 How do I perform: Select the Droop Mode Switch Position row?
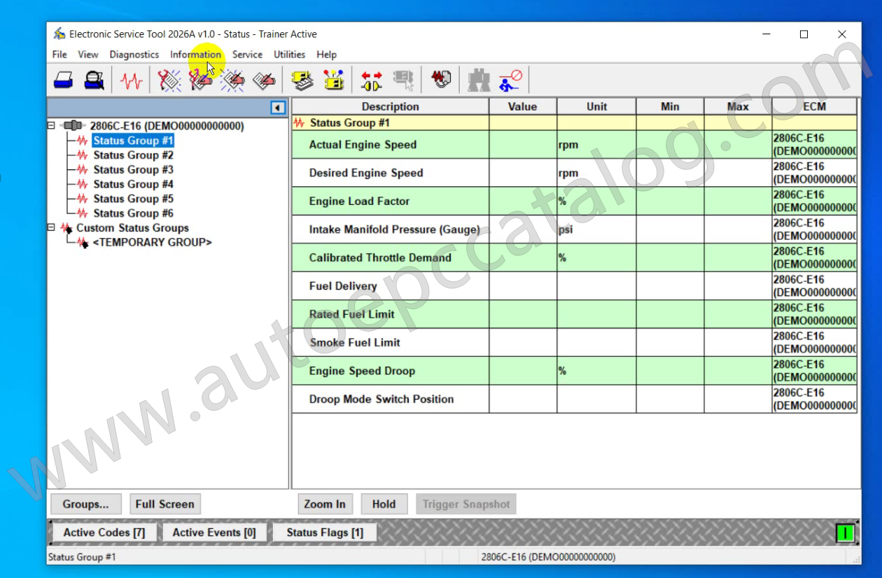tap(574, 399)
